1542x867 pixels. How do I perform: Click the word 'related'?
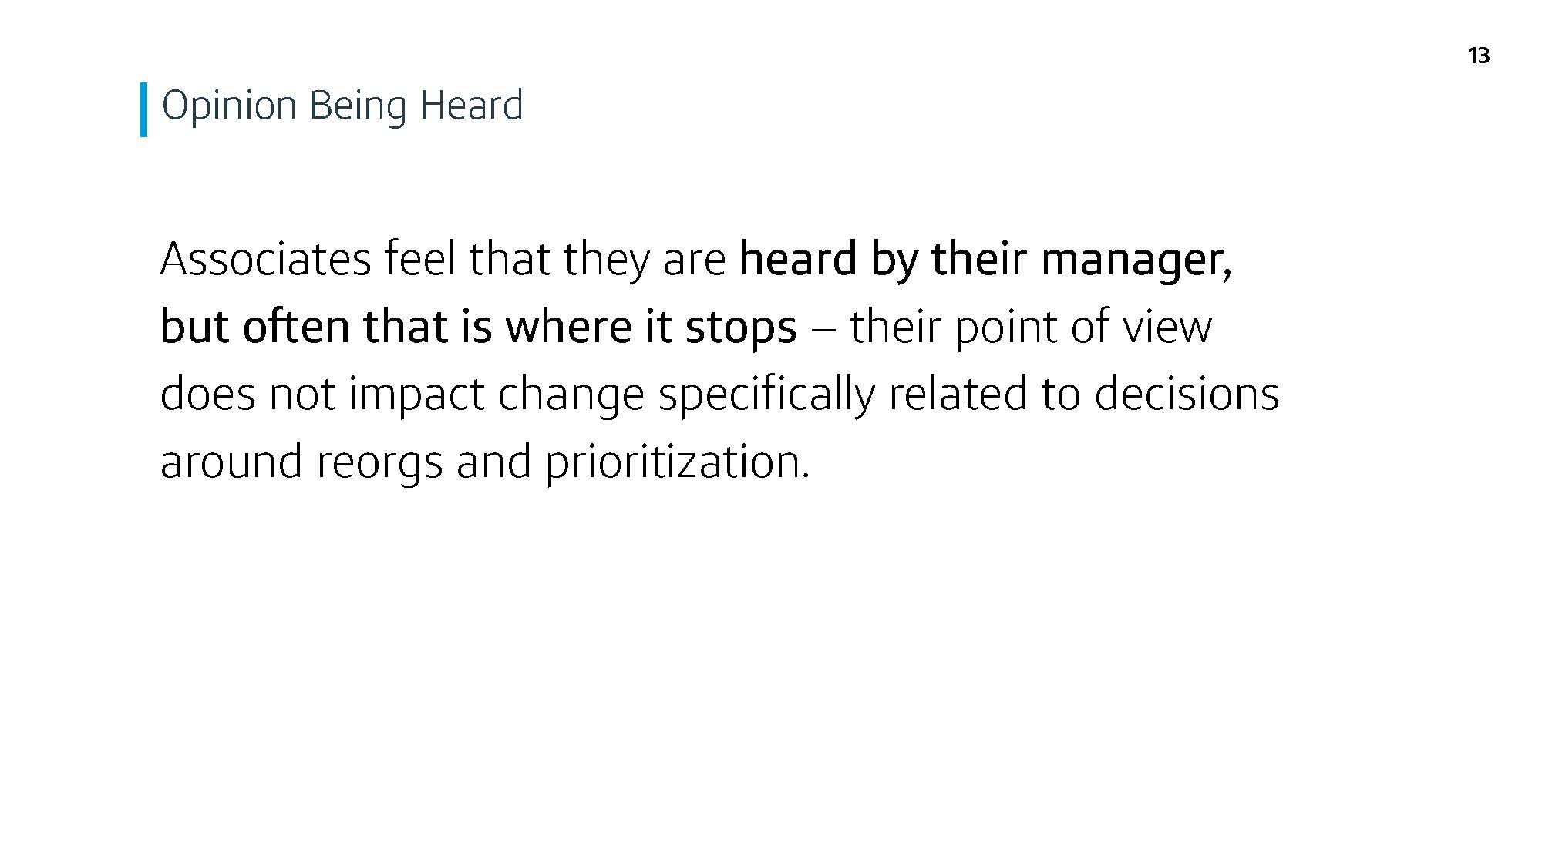tap(958, 394)
